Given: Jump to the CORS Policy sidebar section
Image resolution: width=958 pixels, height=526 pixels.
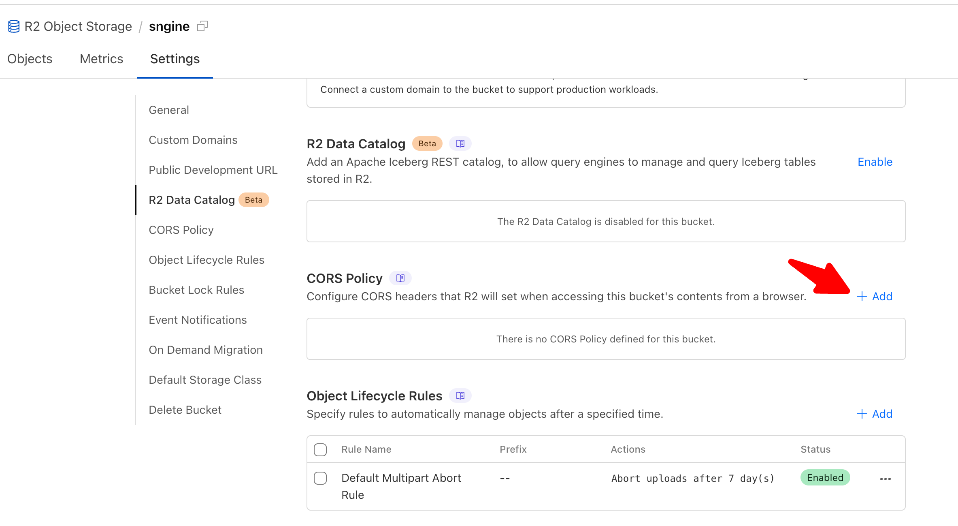Looking at the screenshot, I should pyautogui.click(x=181, y=230).
